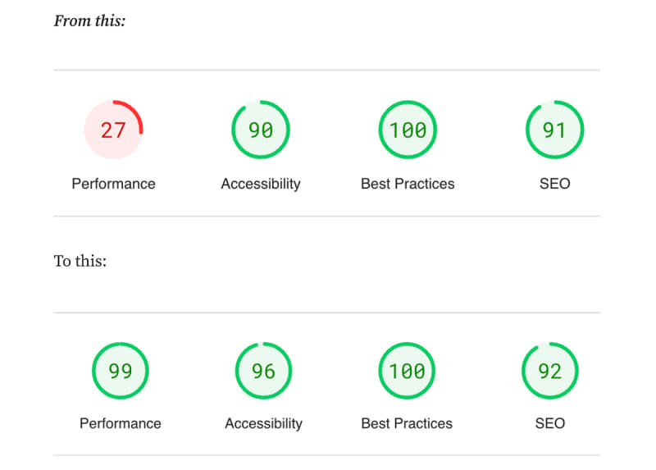Click the Performance label under score 27
The image size is (656, 470).
click(113, 184)
